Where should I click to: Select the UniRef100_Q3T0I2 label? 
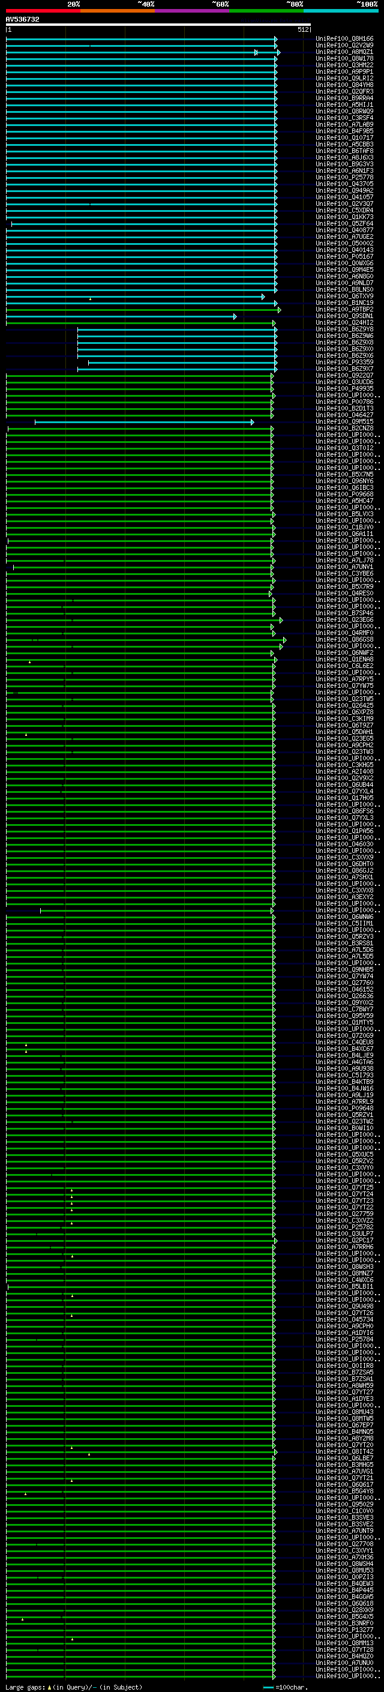pos(344,448)
